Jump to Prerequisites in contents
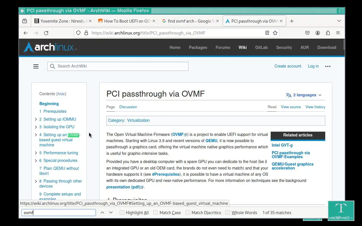The width and height of the screenshot is (362, 226). click(x=53, y=111)
